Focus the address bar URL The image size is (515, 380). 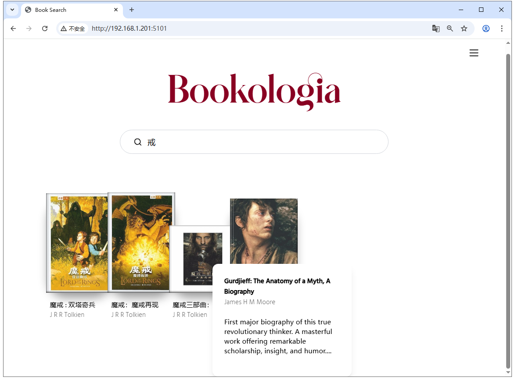click(x=129, y=28)
